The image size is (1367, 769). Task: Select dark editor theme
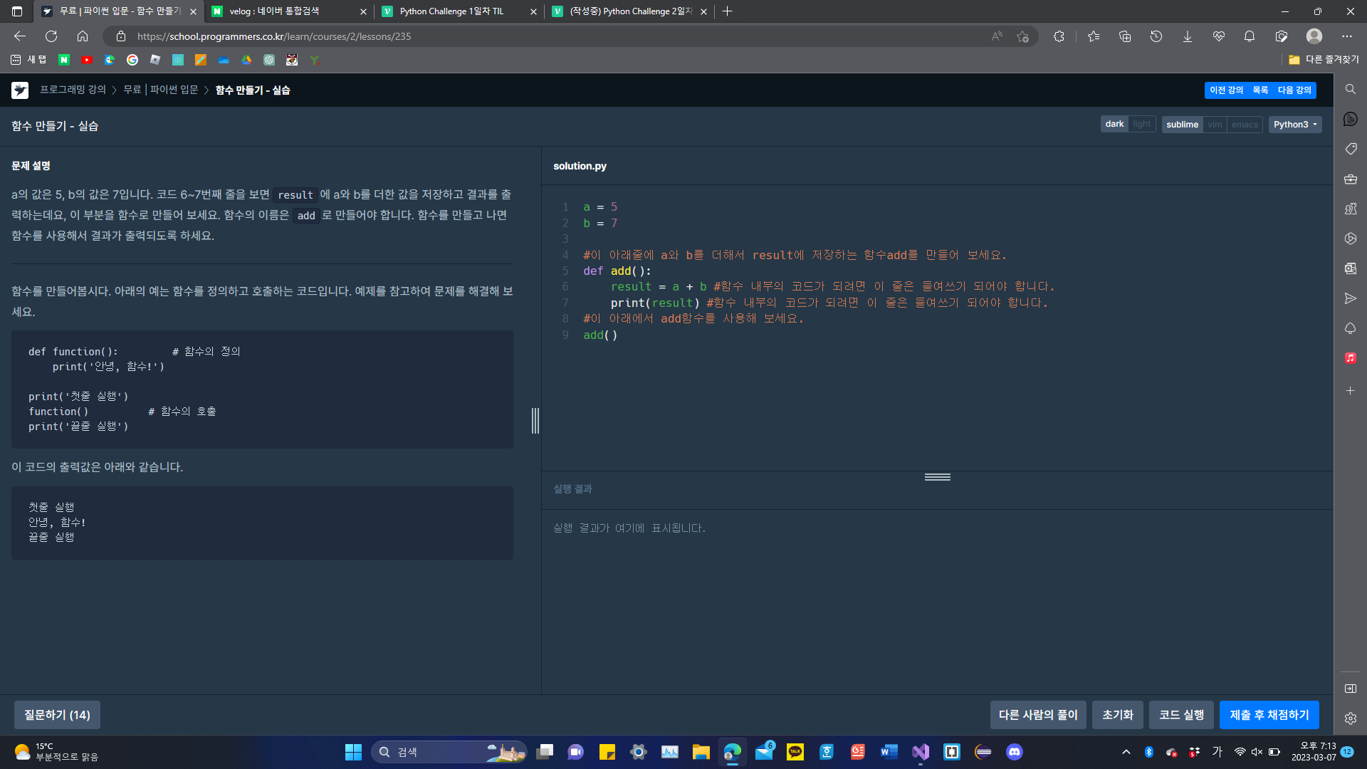[1114, 125]
